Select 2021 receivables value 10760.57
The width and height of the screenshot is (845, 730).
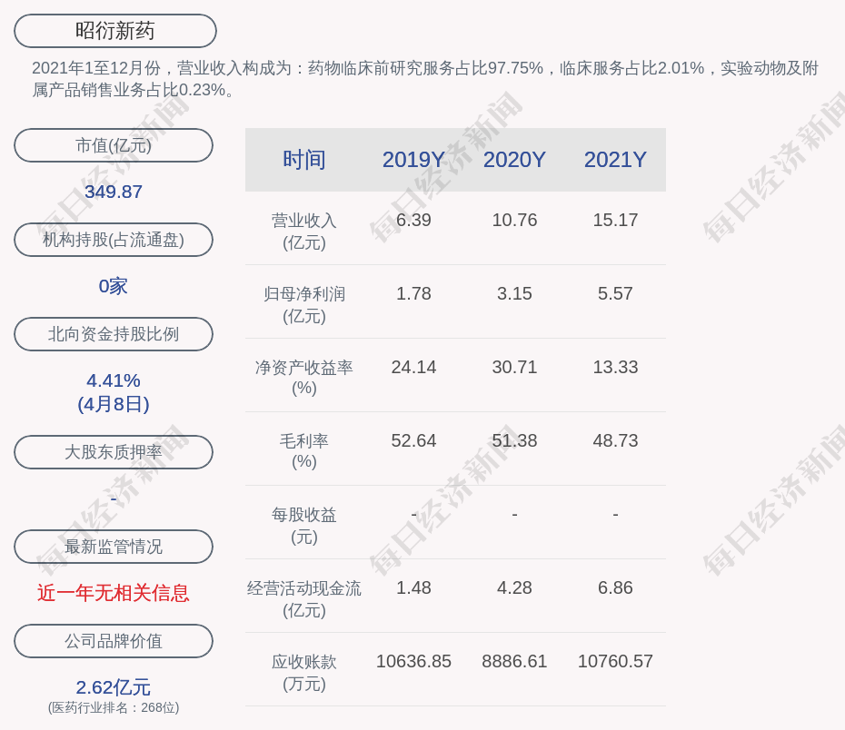click(615, 661)
